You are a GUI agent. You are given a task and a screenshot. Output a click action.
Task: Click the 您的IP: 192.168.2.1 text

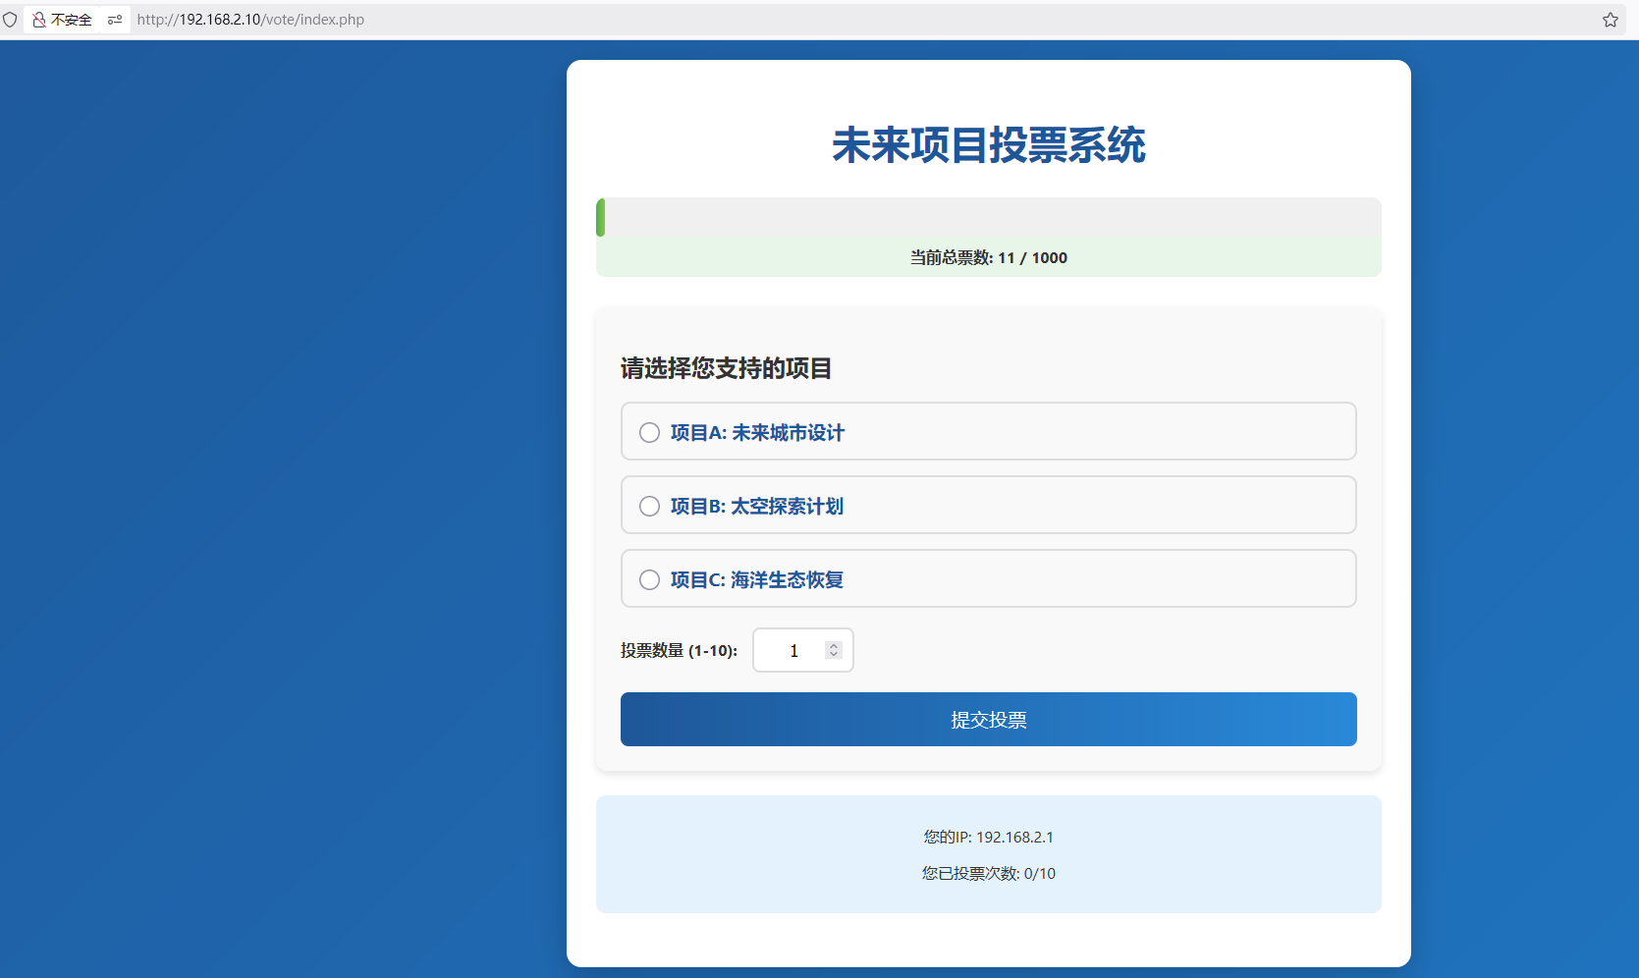(x=988, y=838)
